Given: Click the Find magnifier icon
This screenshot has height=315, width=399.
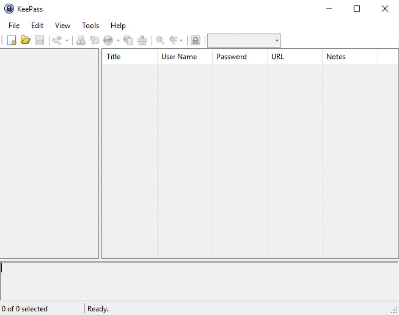Looking at the screenshot, I should point(160,40).
